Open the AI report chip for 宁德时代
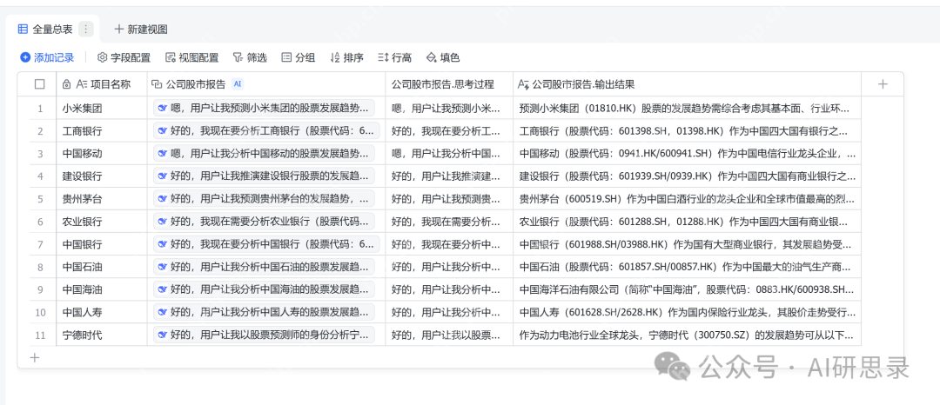940x405 pixels. (264, 335)
